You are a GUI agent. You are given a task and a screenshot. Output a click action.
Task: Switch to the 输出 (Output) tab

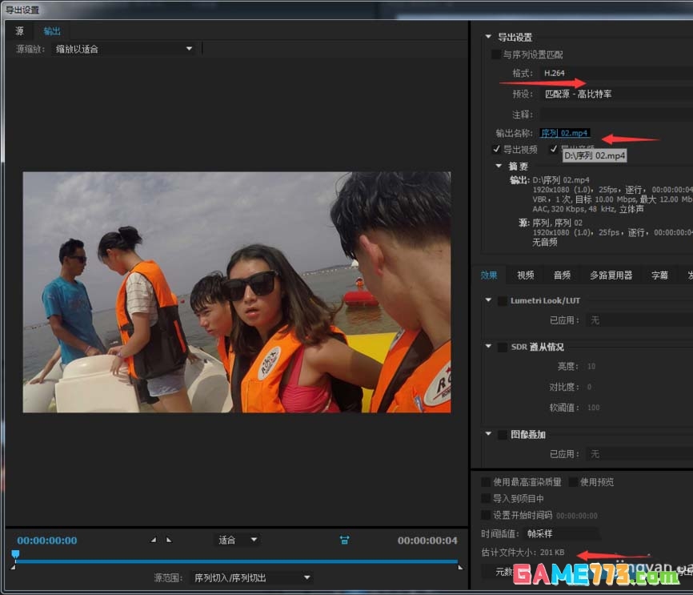coord(52,31)
